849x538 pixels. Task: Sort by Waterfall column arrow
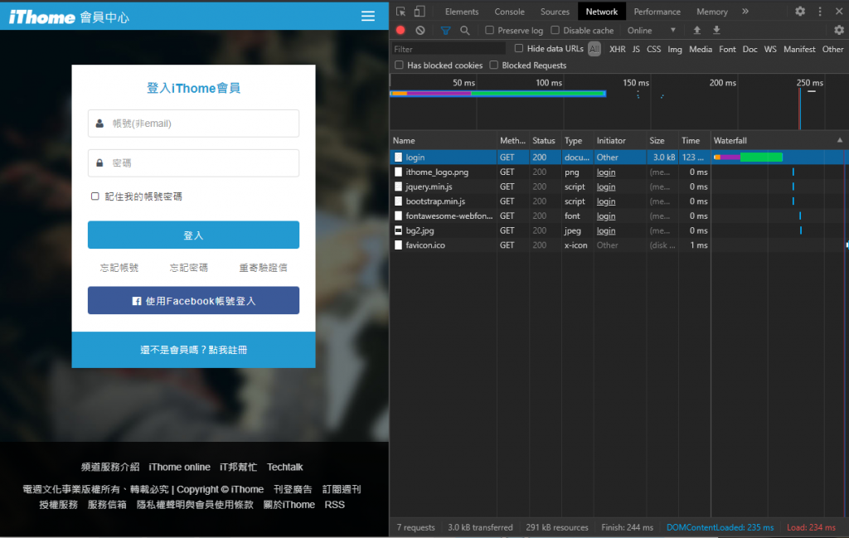point(840,140)
